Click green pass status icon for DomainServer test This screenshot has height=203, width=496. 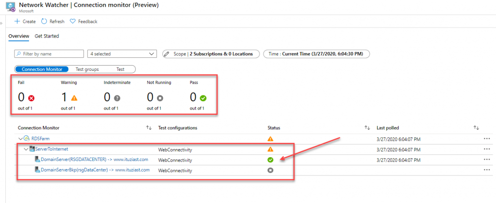point(270,160)
